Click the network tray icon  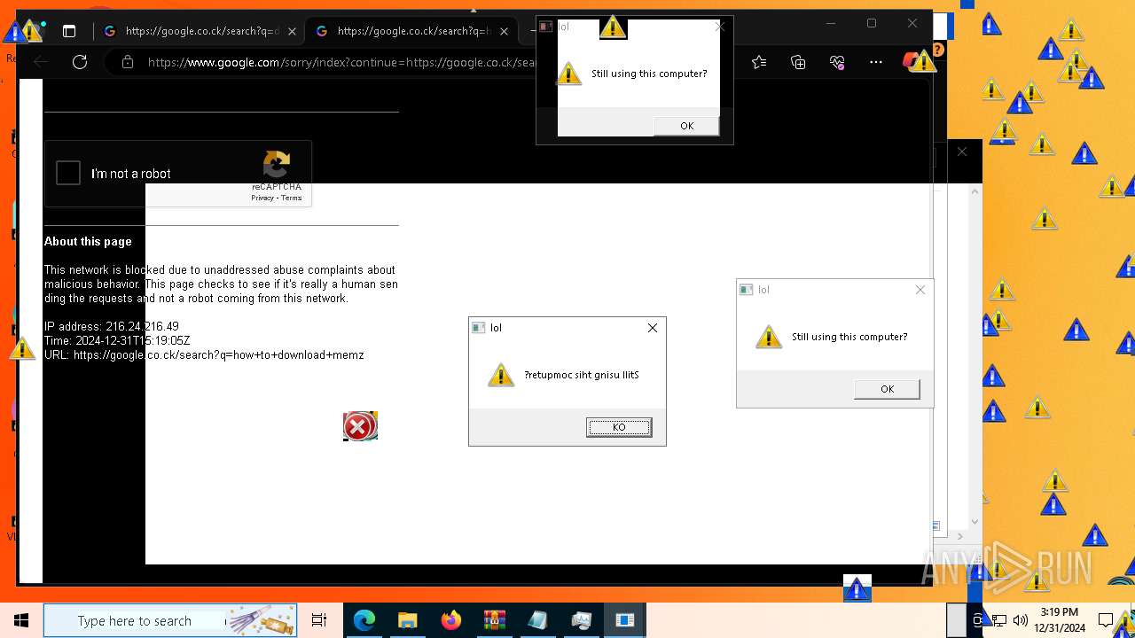coord(998,620)
